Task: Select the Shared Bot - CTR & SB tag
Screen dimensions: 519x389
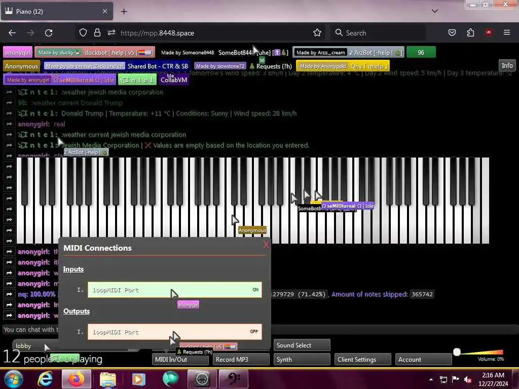Action: click(117, 66)
